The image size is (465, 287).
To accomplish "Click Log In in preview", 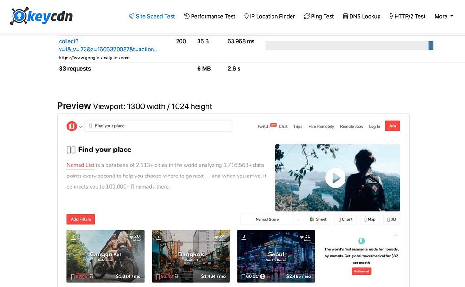I will click(x=374, y=126).
